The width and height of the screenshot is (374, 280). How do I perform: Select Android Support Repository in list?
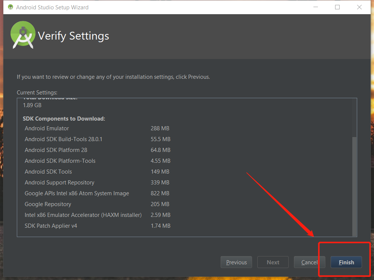tap(59, 183)
